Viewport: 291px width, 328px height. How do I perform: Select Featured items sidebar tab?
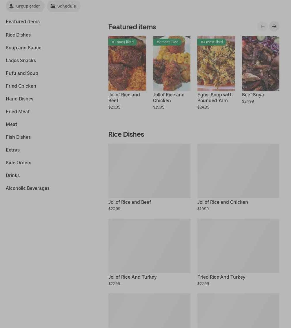(x=23, y=21)
